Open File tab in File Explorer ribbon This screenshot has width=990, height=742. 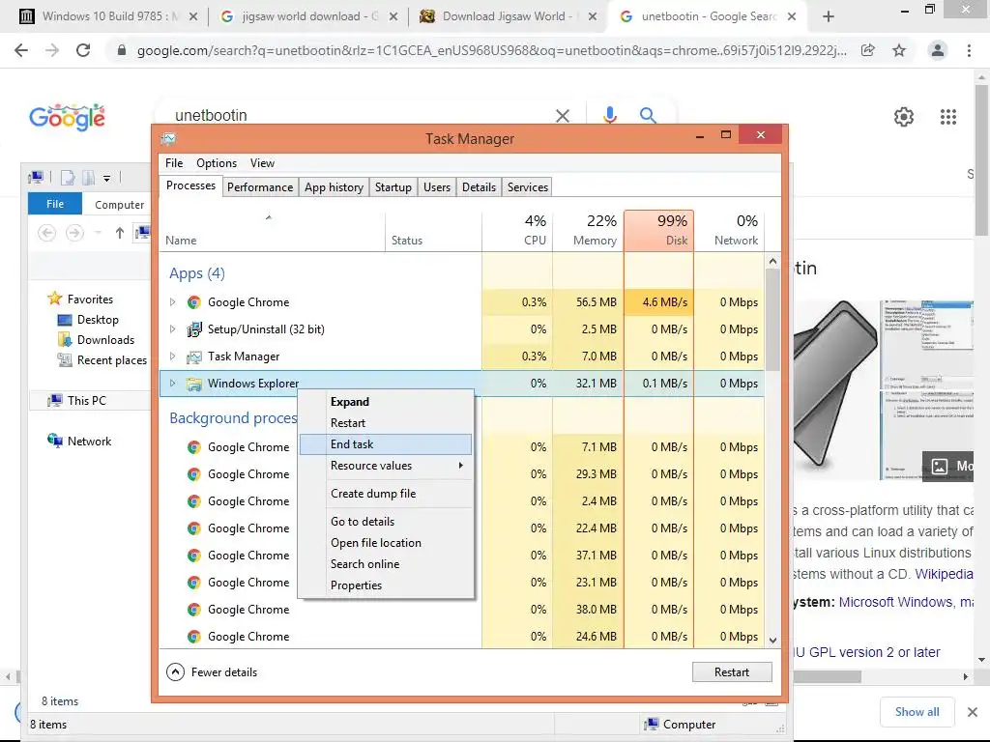coord(55,204)
